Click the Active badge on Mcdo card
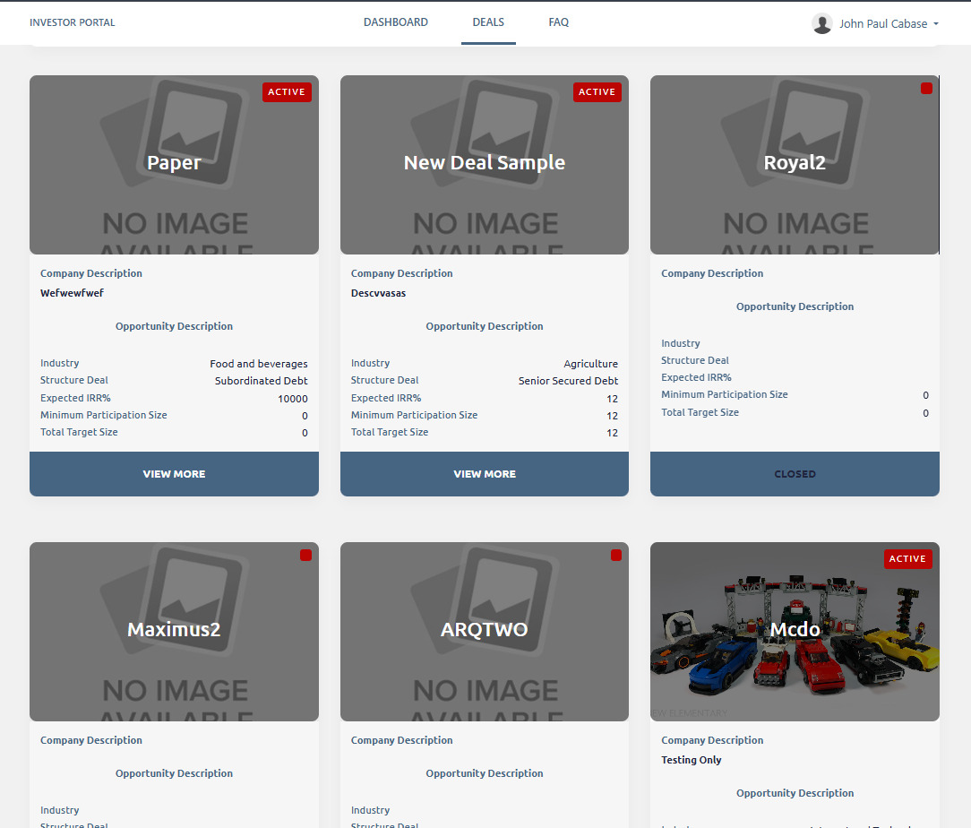The height and width of the screenshot is (828, 971). pos(907,559)
